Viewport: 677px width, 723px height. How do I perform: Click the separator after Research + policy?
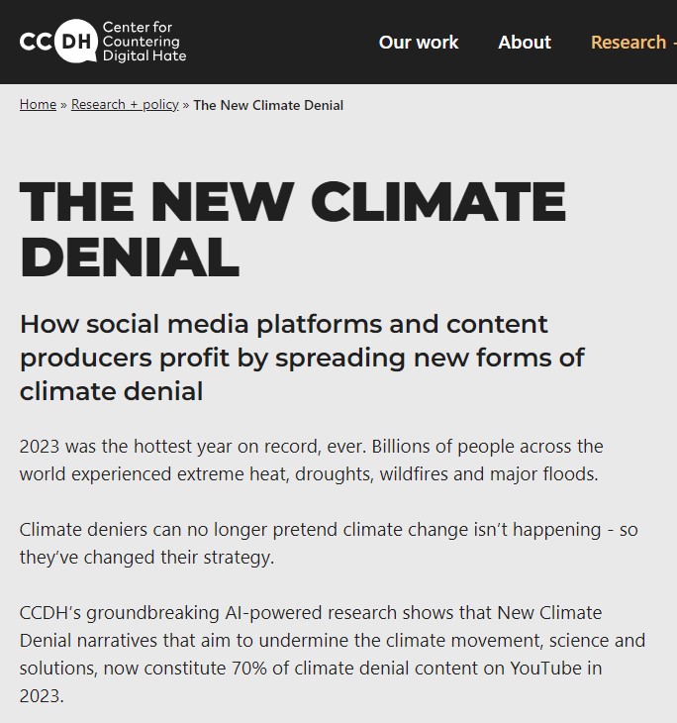(186, 105)
